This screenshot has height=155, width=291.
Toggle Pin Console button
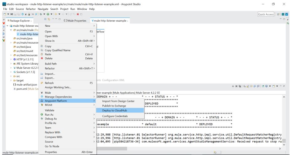pos(263,86)
